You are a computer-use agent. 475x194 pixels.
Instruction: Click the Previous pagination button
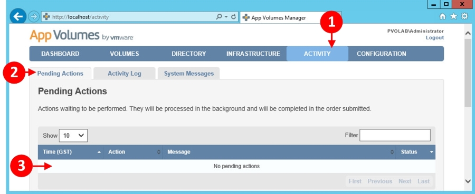[x=380, y=181]
